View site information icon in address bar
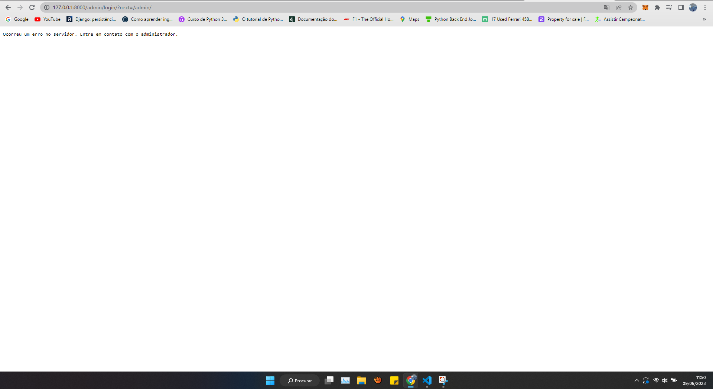This screenshot has width=713, height=389. pyautogui.click(x=47, y=7)
